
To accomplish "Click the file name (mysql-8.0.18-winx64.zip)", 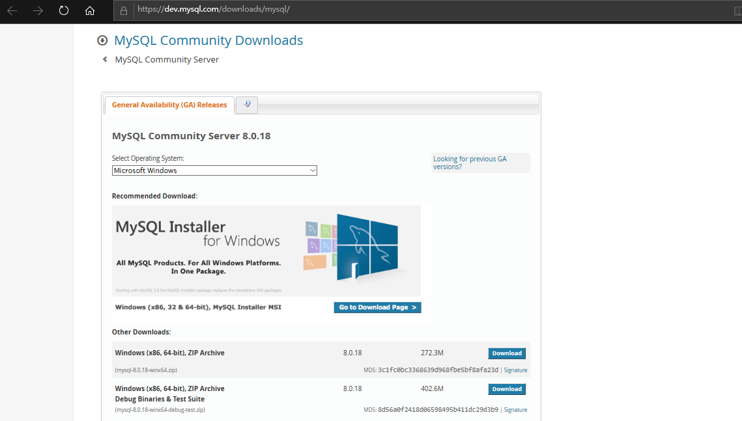I will coord(146,370).
